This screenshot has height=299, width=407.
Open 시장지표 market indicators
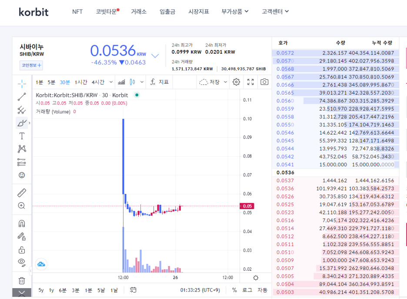(x=199, y=12)
